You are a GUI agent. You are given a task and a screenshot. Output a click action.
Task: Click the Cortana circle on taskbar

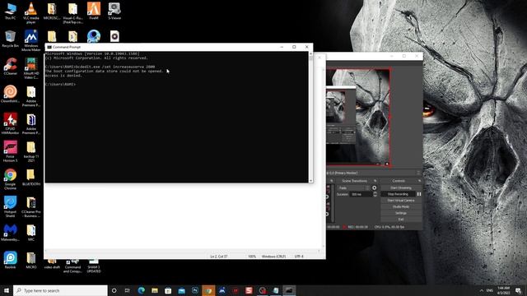point(114,290)
